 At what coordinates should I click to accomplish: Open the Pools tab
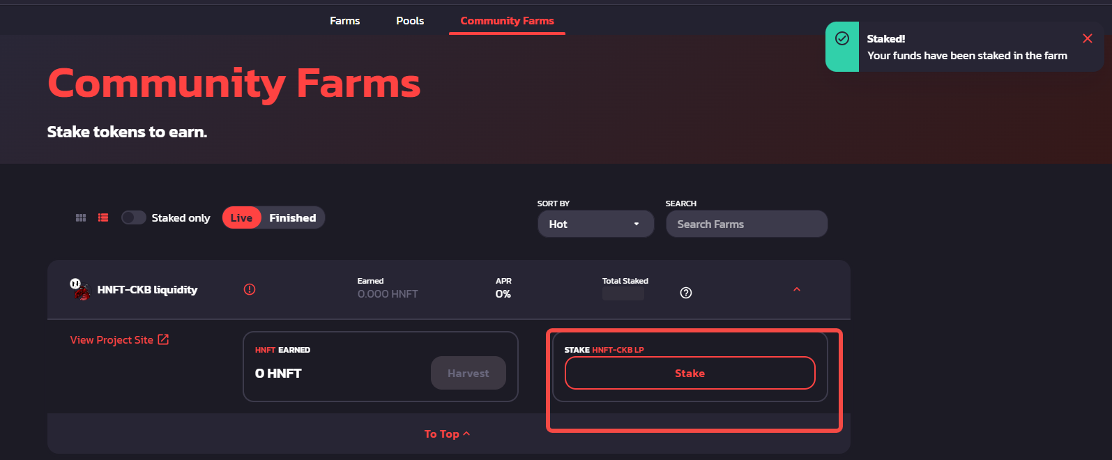[x=410, y=21]
